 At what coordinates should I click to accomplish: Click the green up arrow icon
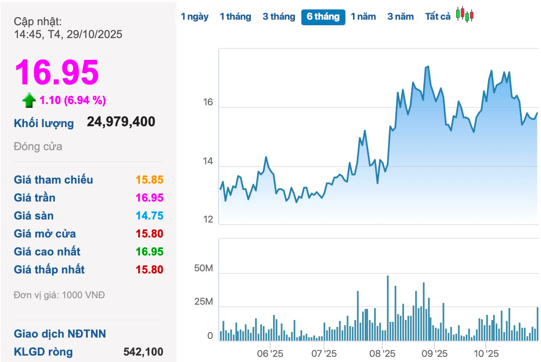coord(29,101)
